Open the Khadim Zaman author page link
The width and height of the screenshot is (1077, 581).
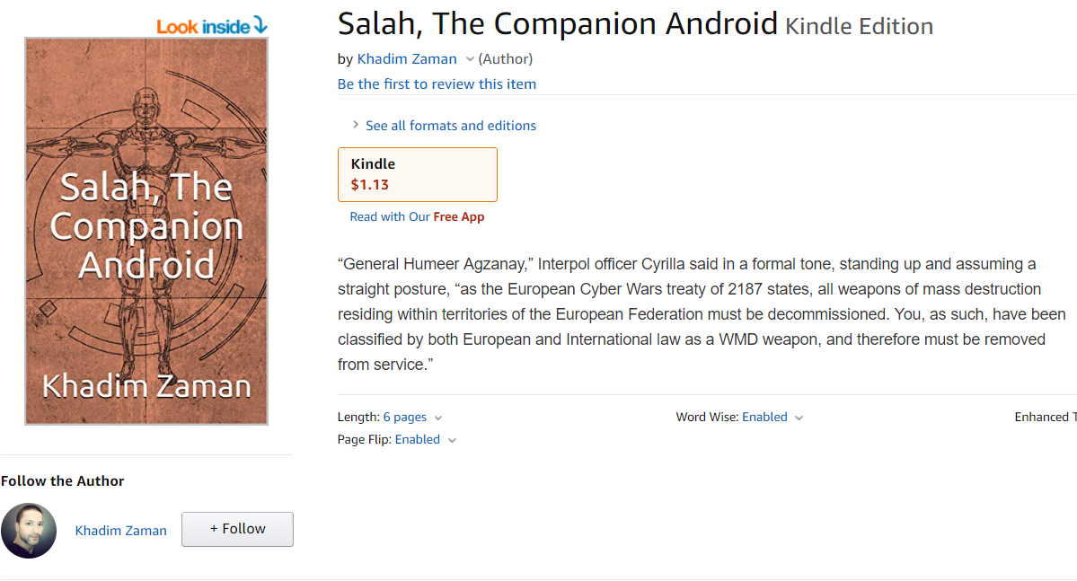pyautogui.click(x=407, y=59)
